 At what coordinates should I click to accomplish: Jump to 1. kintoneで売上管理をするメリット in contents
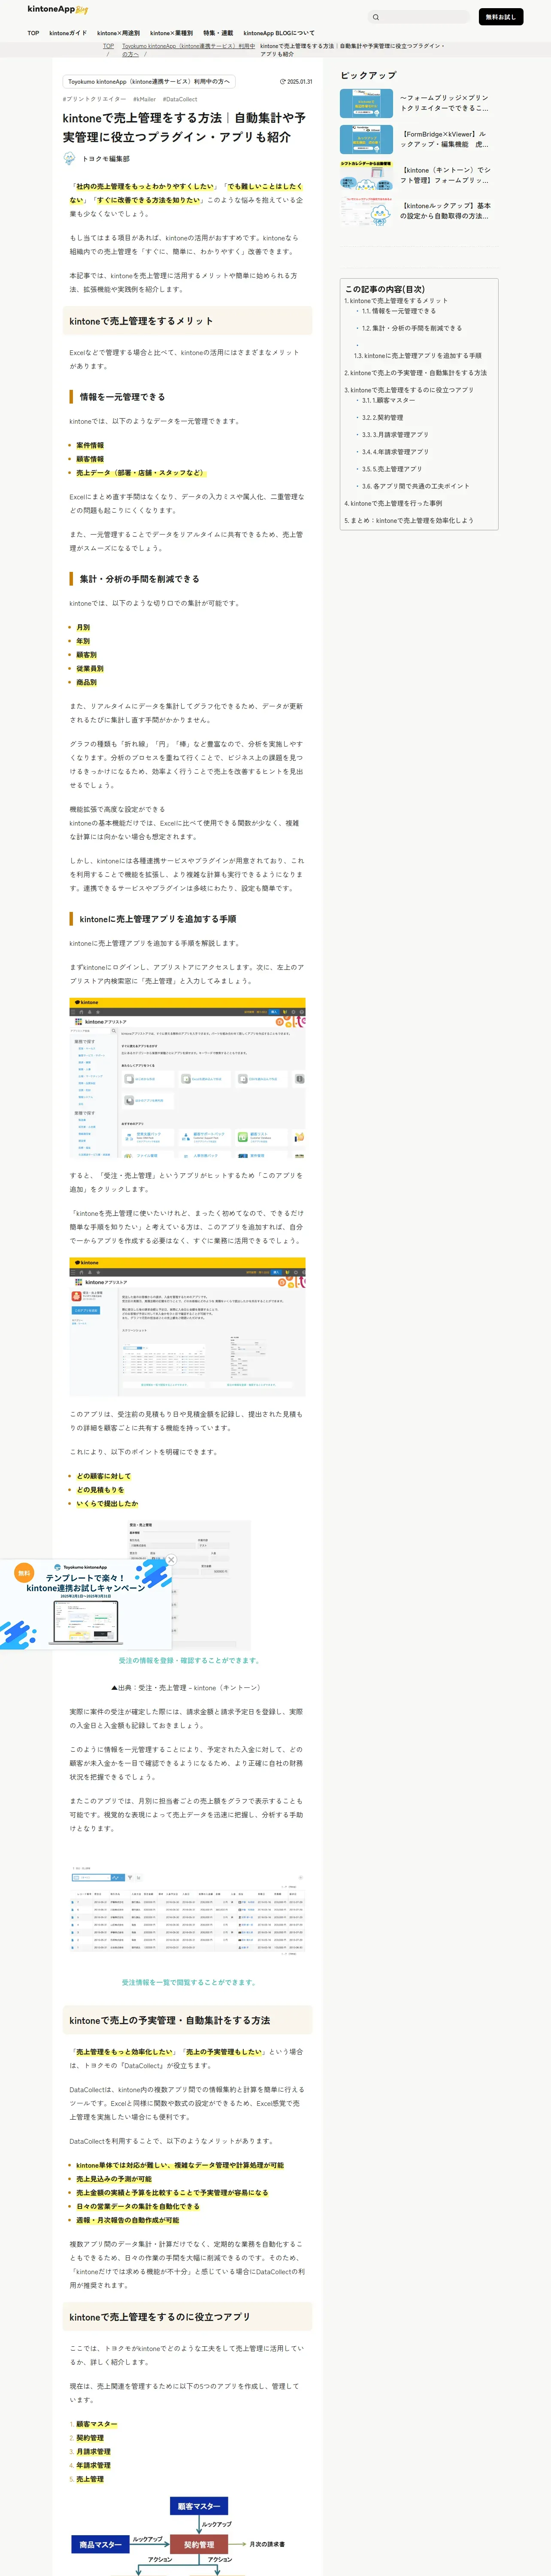[x=396, y=301]
